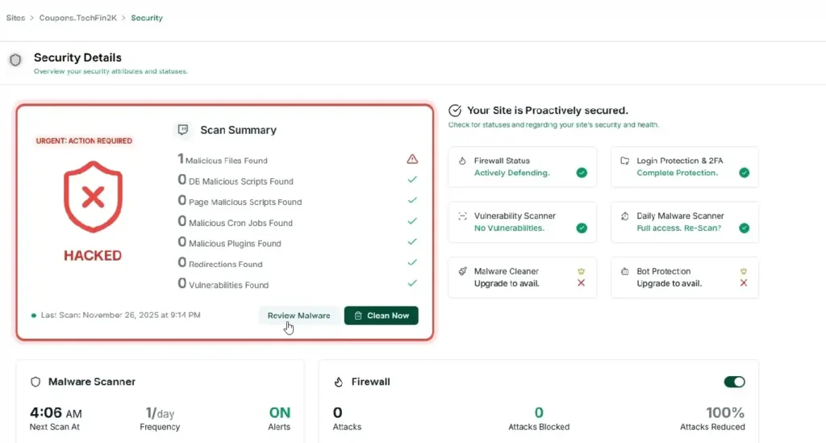
Task: Click checkmark next to Malicious Cron Jobs Found
Action: (412, 221)
